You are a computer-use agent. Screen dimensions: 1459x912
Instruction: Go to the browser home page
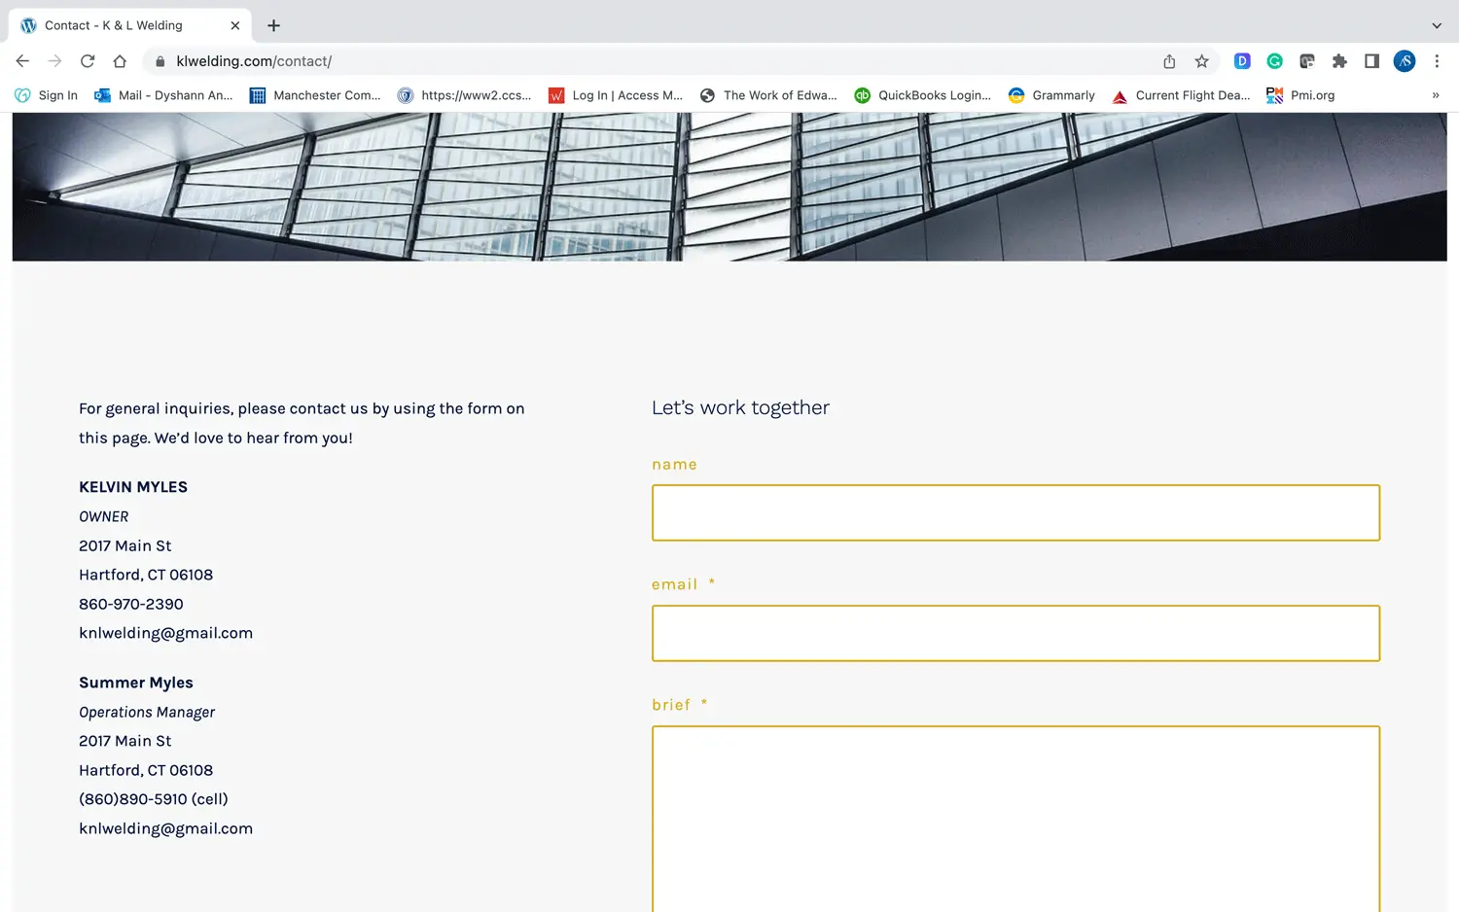pyautogui.click(x=120, y=61)
